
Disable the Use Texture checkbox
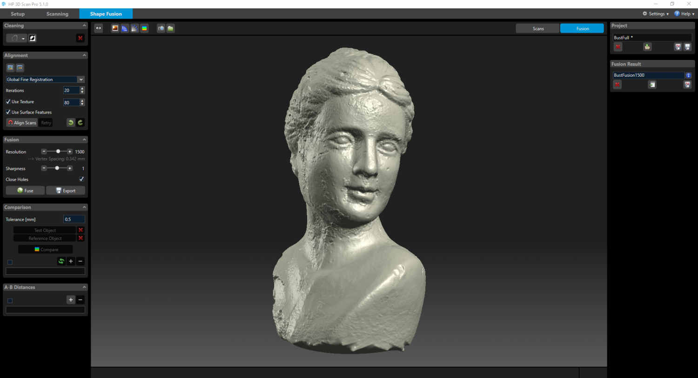pos(8,101)
